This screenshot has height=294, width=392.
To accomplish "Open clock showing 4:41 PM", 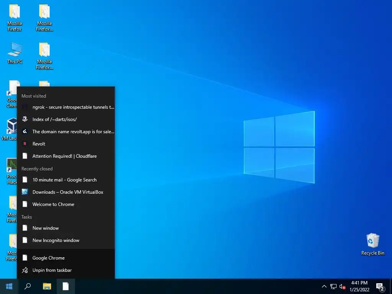I will pos(359,286).
